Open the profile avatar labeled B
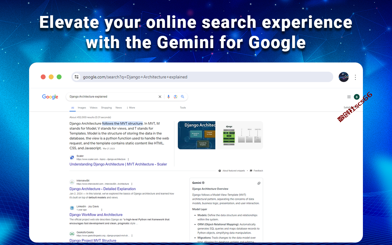Viewport: 392px width, 245px height. (356, 97)
